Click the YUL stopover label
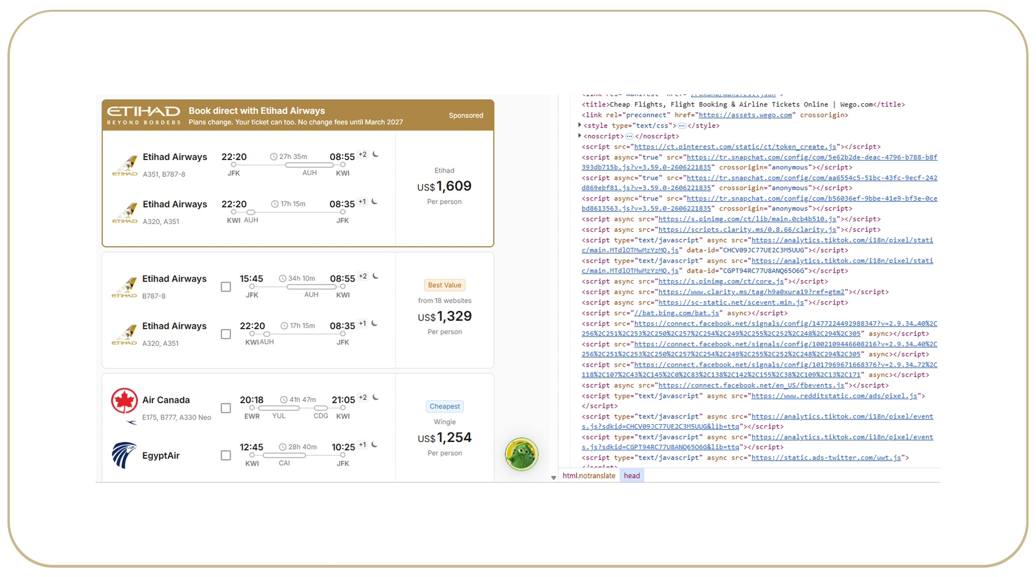 point(279,416)
